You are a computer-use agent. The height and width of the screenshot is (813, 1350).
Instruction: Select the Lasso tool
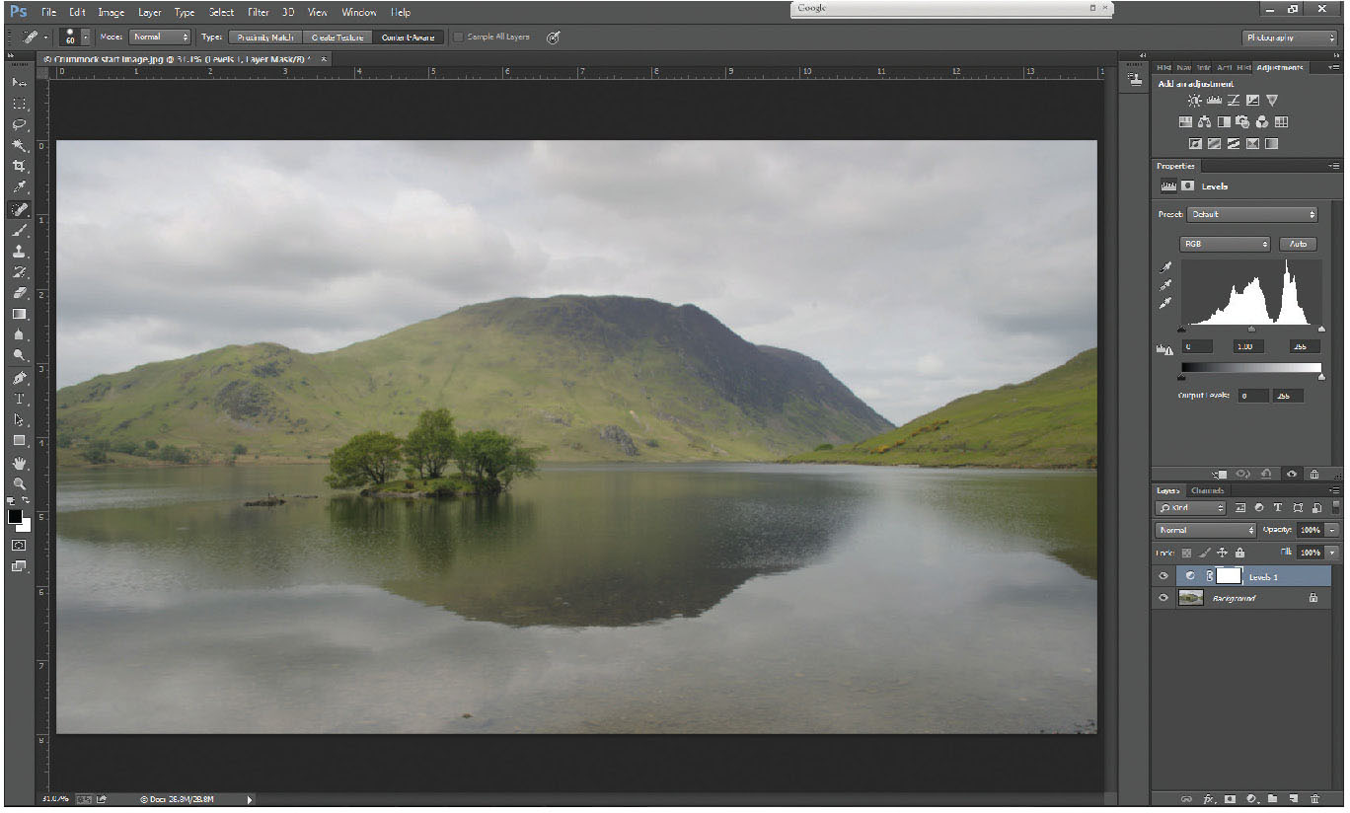point(19,124)
